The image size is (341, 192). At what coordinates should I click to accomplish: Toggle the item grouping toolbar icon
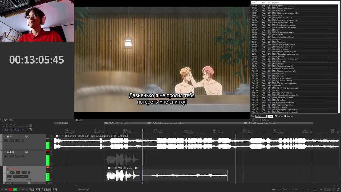pyautogui.click(x=7, y=130)
